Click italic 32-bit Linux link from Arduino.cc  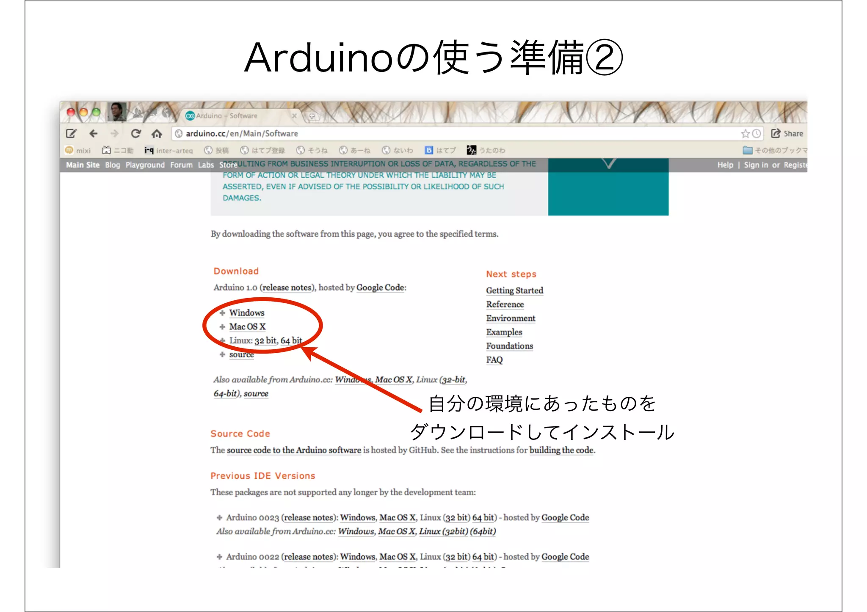point(454,379)
